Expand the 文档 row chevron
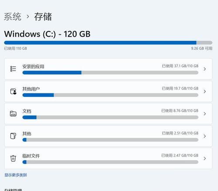 tap(204, 114)
